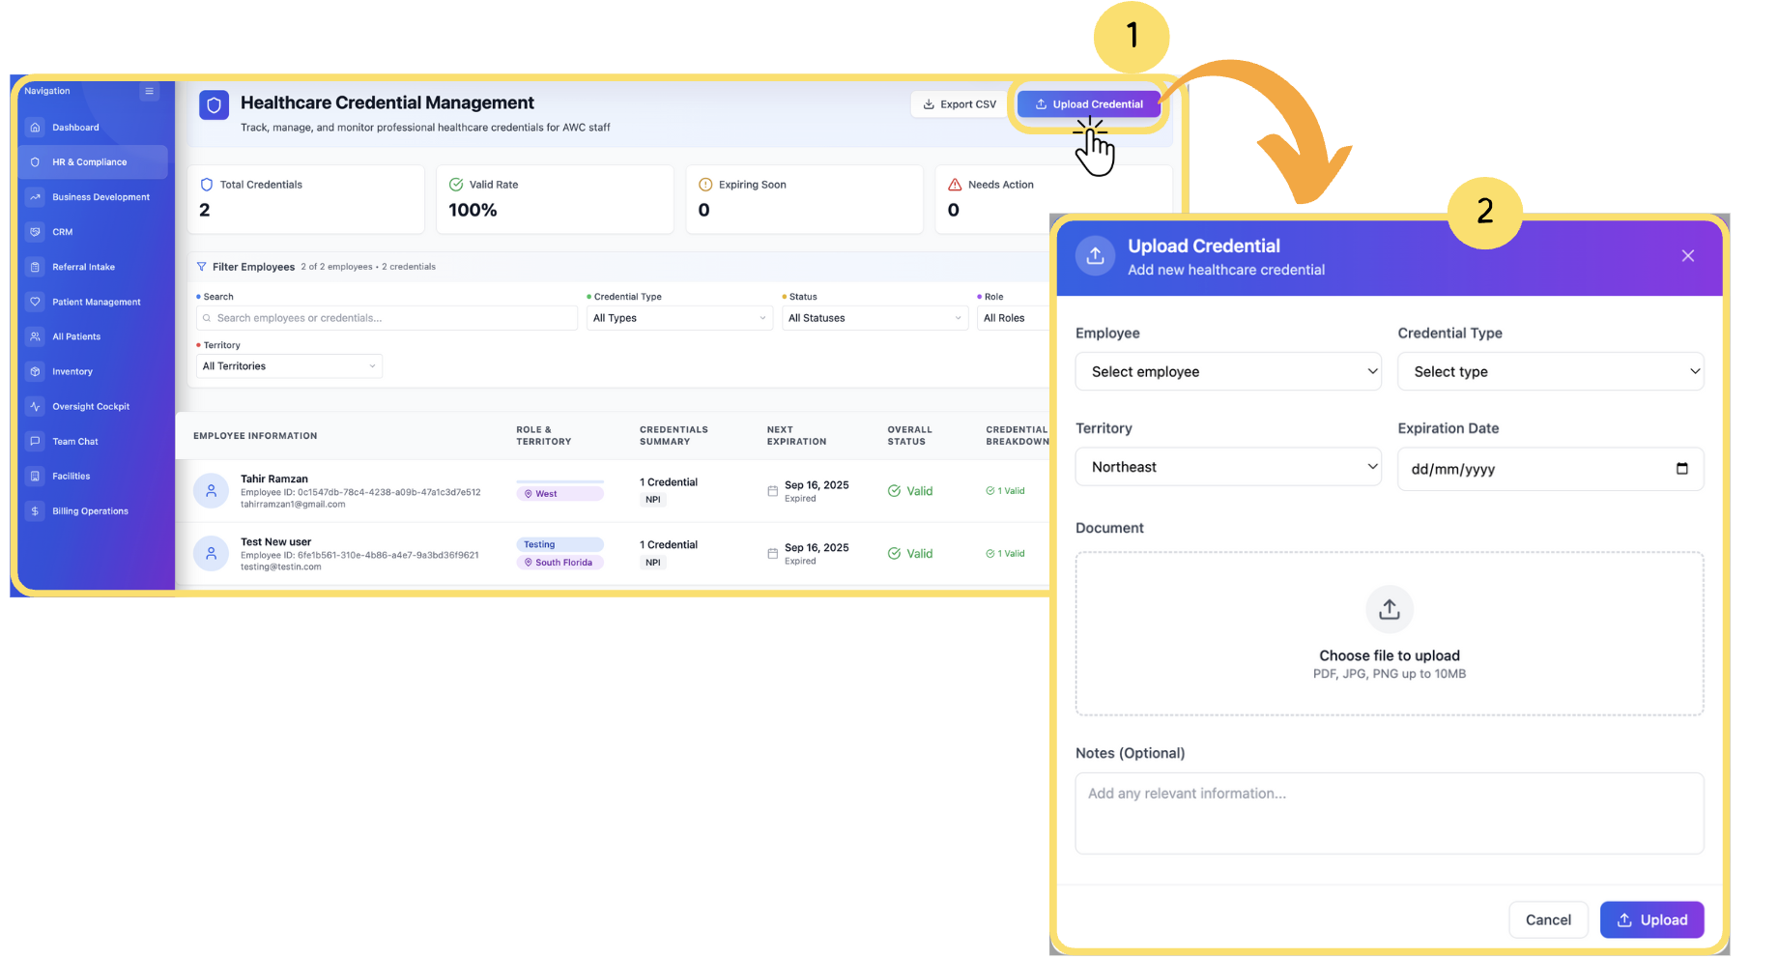
Task: Open the Northeast territory dropdown
Action: click(1227, 467)
